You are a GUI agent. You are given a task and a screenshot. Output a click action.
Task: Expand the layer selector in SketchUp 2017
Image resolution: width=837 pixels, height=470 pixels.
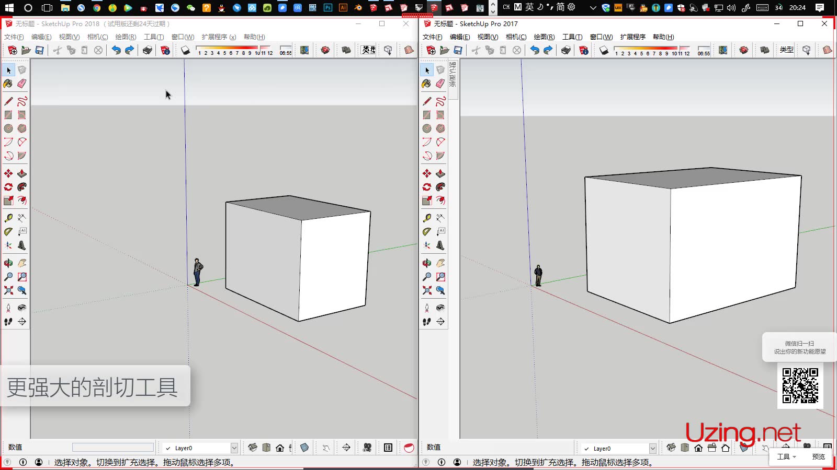[x=652, y=448]
